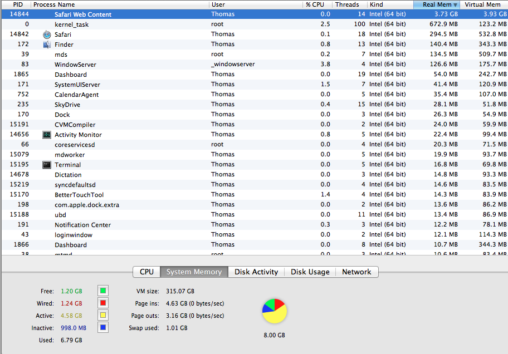Click the Real Mem sort arrow
The width and height of the screenshot is (508, 354).
455,5
